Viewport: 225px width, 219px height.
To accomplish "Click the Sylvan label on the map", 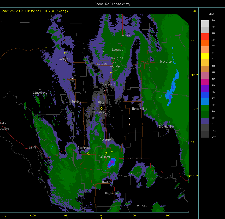I will (x=102, y=64).
